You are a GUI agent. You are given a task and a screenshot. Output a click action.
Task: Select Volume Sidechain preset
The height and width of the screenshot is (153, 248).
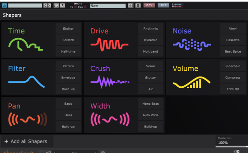click(233, 66)
